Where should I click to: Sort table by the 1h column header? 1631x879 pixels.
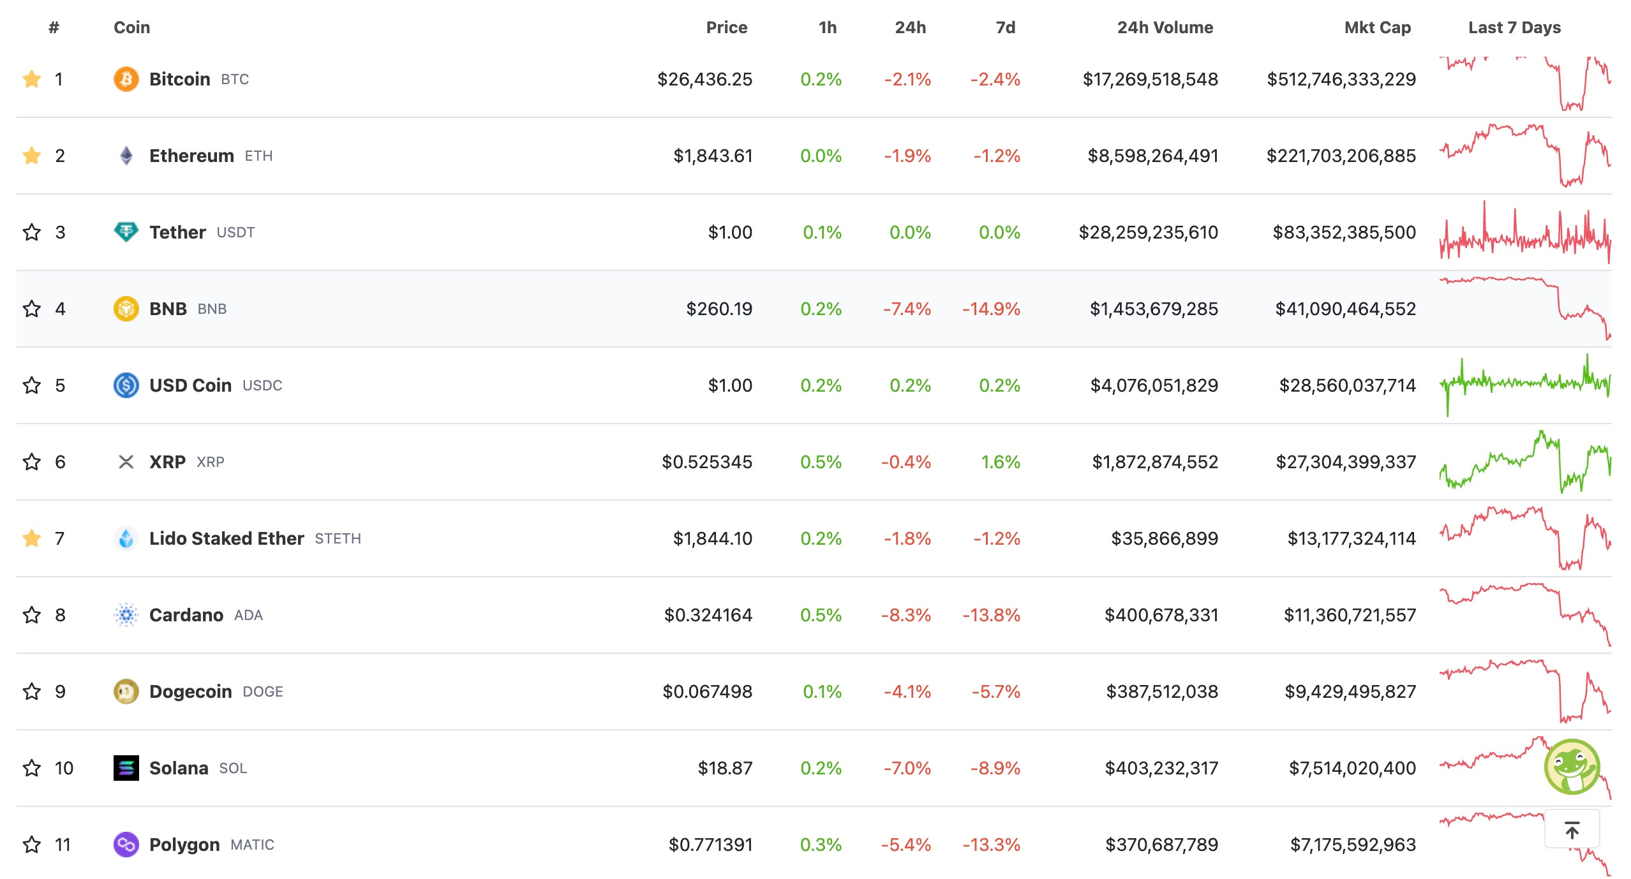[x=828, y=27]
